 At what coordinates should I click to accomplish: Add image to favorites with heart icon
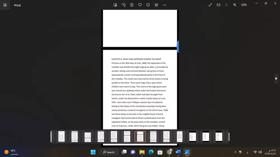tap(140, 5)
